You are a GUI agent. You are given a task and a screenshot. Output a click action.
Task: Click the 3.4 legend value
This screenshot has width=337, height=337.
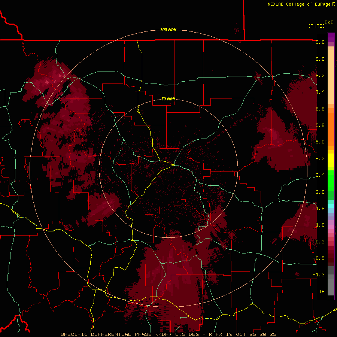pyautogui.click(x=320, y=175)
